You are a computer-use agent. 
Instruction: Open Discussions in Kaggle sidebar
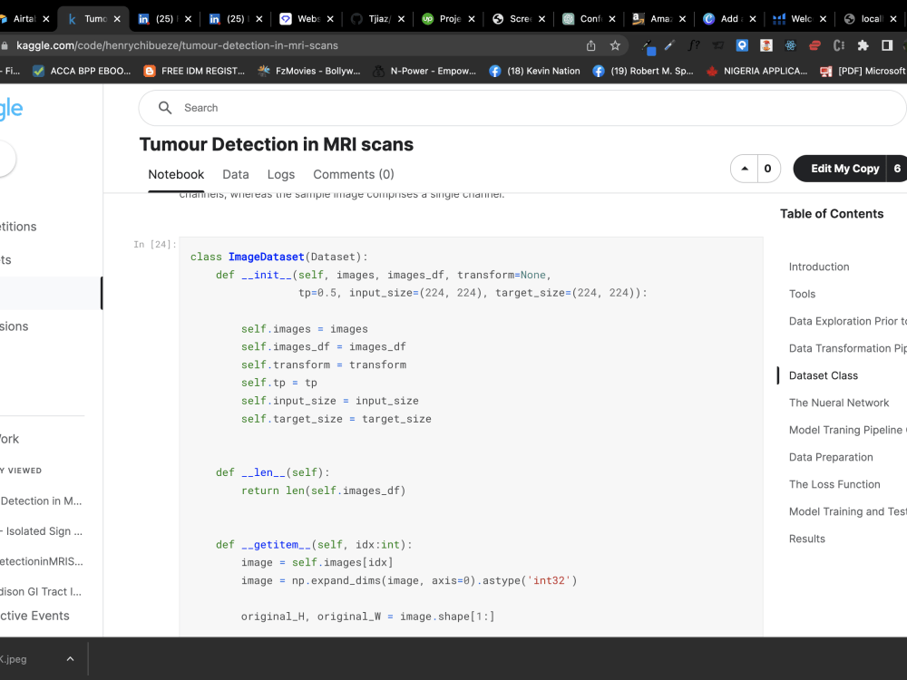click(15, 326)
